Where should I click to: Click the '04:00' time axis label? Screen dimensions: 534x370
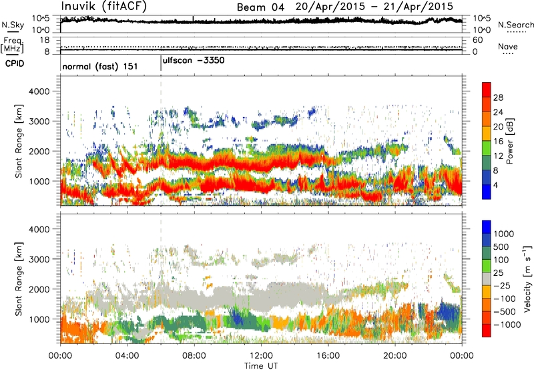pyautogui.click(x=127, y=356)
